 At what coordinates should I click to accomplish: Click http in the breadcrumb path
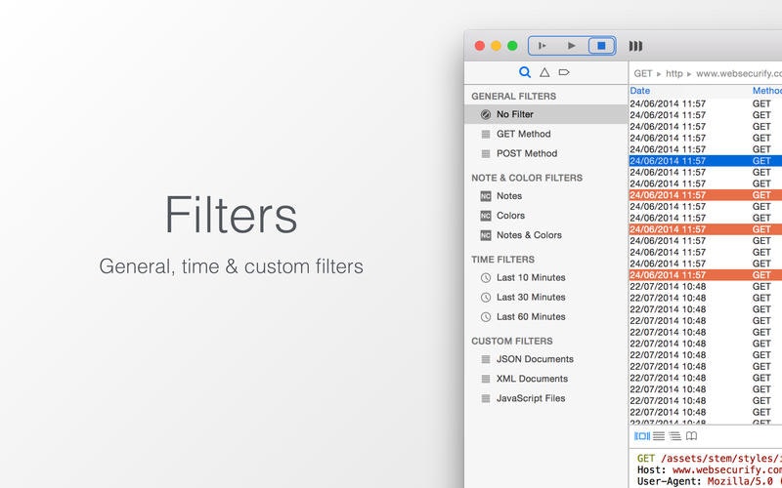pyautogui.click(x=674, y=74)
